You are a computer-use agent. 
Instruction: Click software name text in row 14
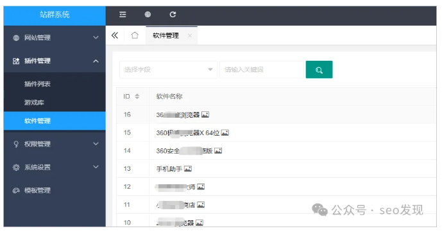184,151
